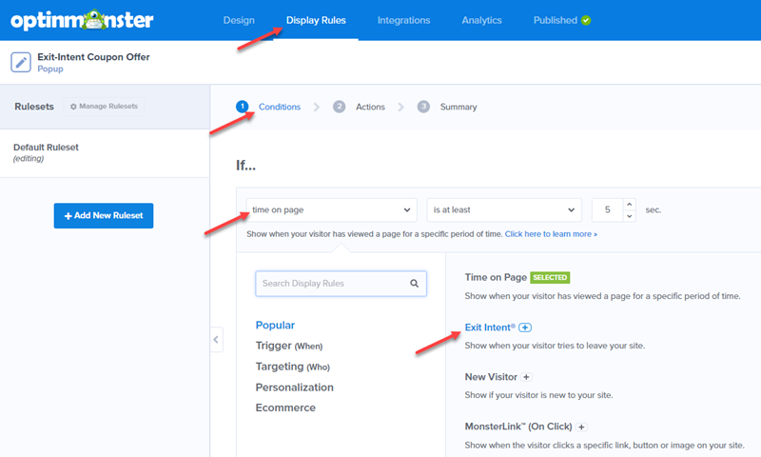Open the Display Rules tab
This screenshot has height=457, width=761.
point(316,20)
